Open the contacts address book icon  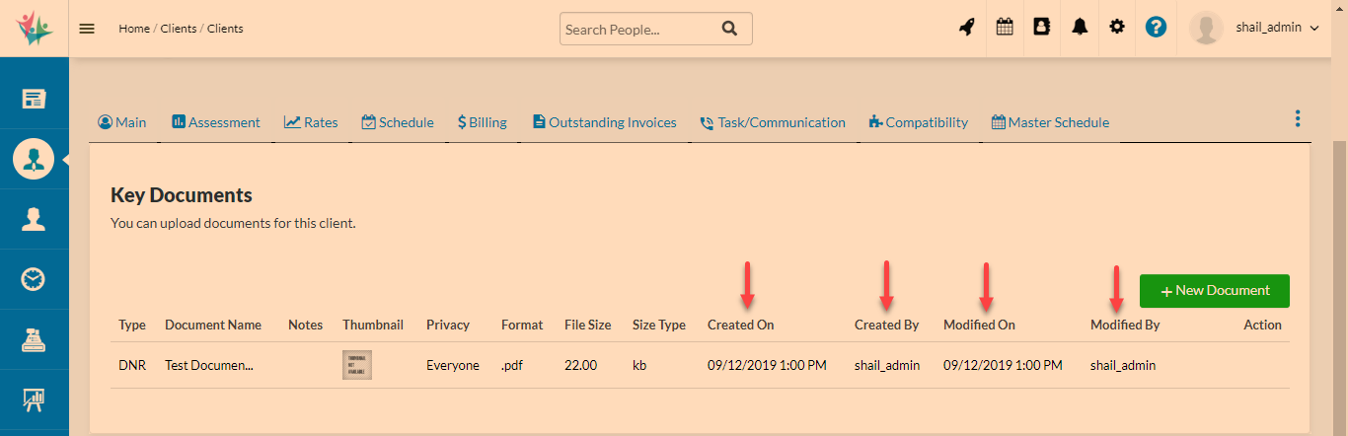tap(1041, 28)
